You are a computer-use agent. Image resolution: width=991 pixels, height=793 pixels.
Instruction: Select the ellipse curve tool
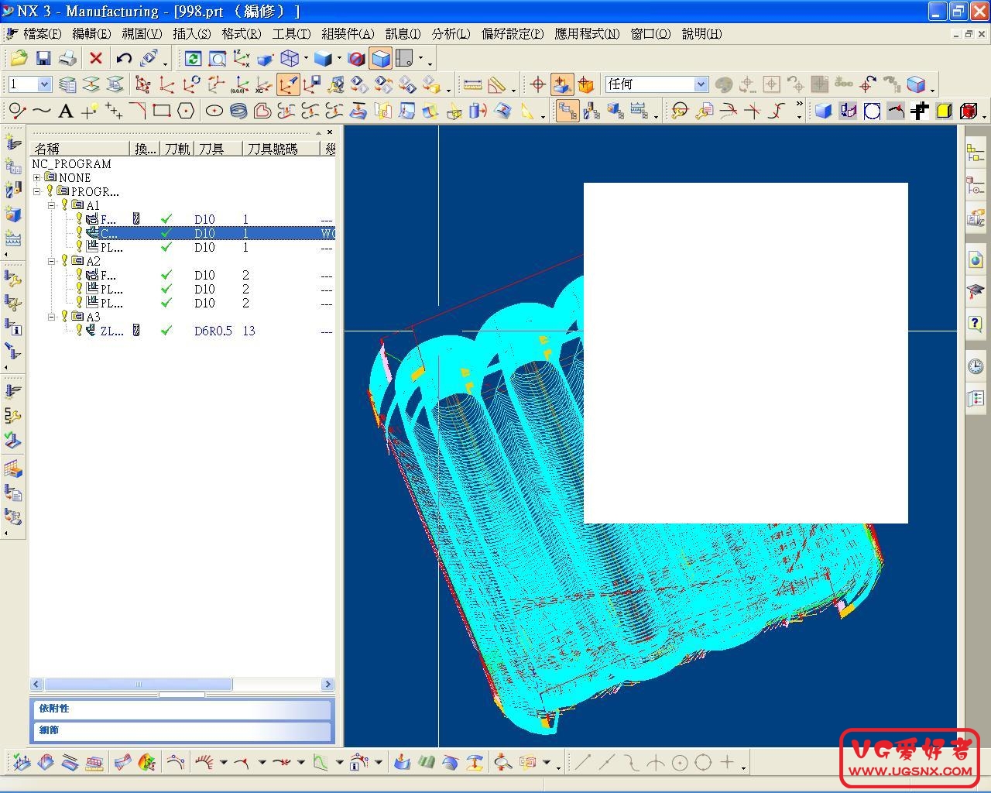[214, 112]
